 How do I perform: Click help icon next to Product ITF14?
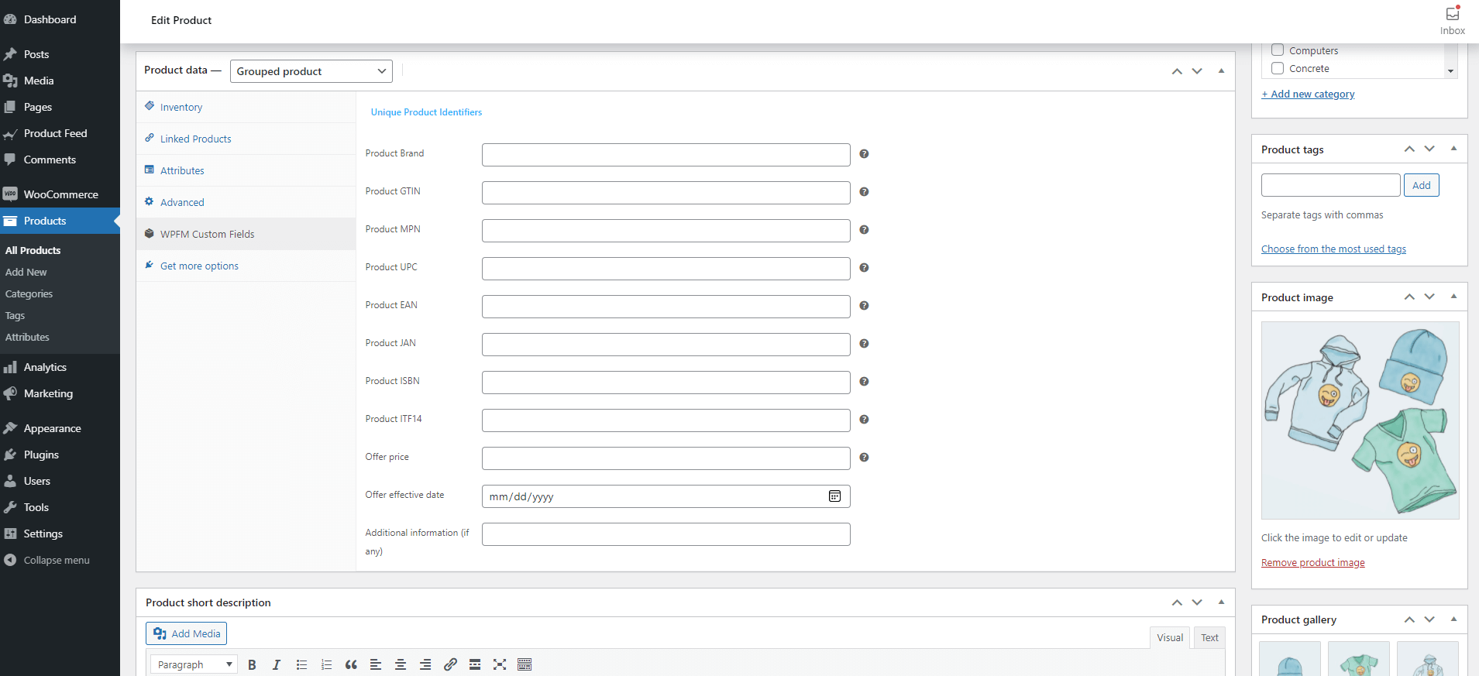[x=864, y=420]
